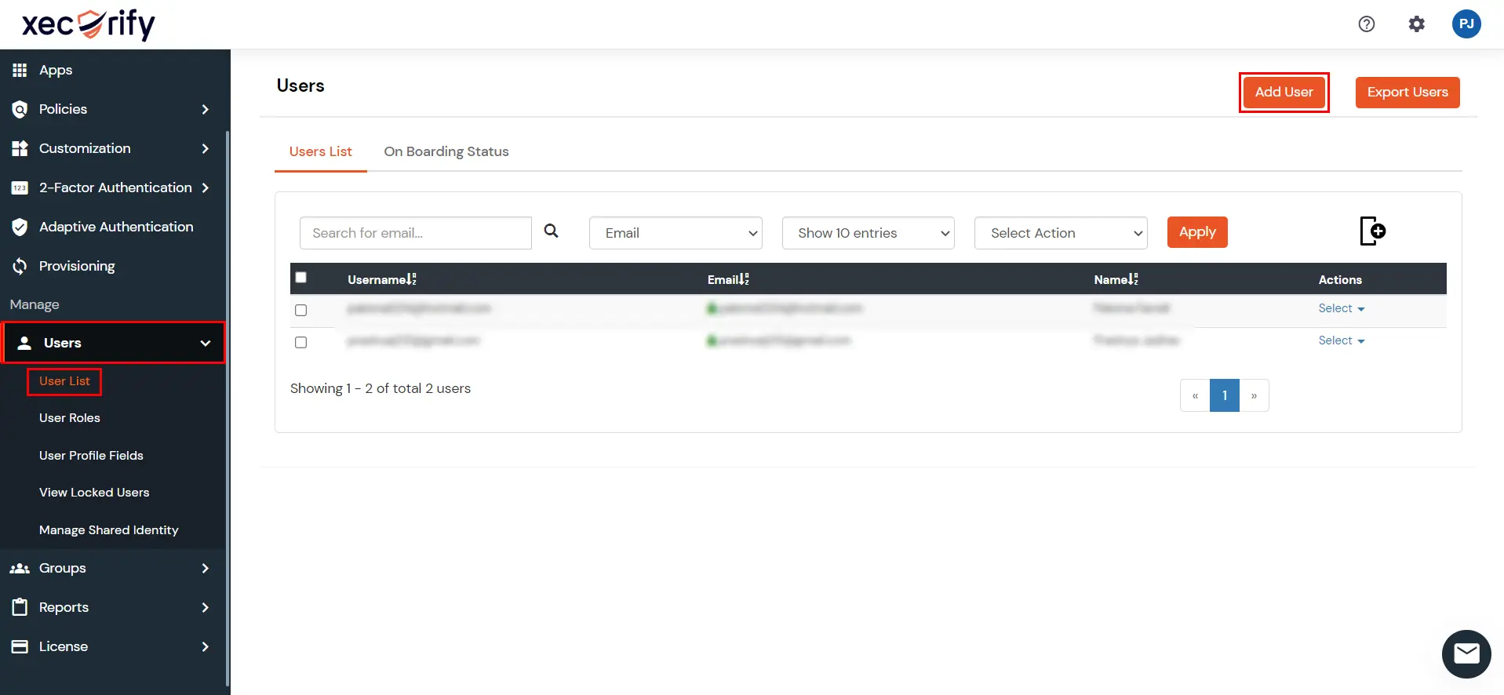Open the Email search-type dropdown
Screen dimensions: 1504x695
tap(676, 233)
